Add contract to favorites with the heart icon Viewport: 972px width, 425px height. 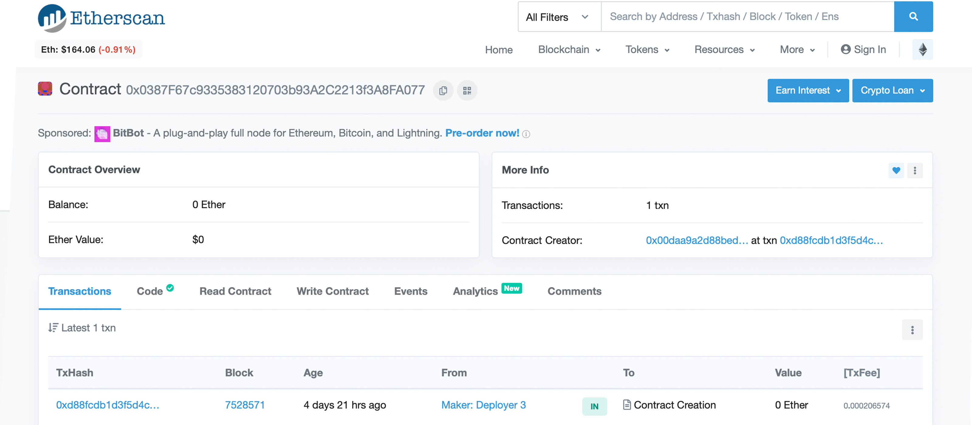pyautogui.click(x=896, y=170)
